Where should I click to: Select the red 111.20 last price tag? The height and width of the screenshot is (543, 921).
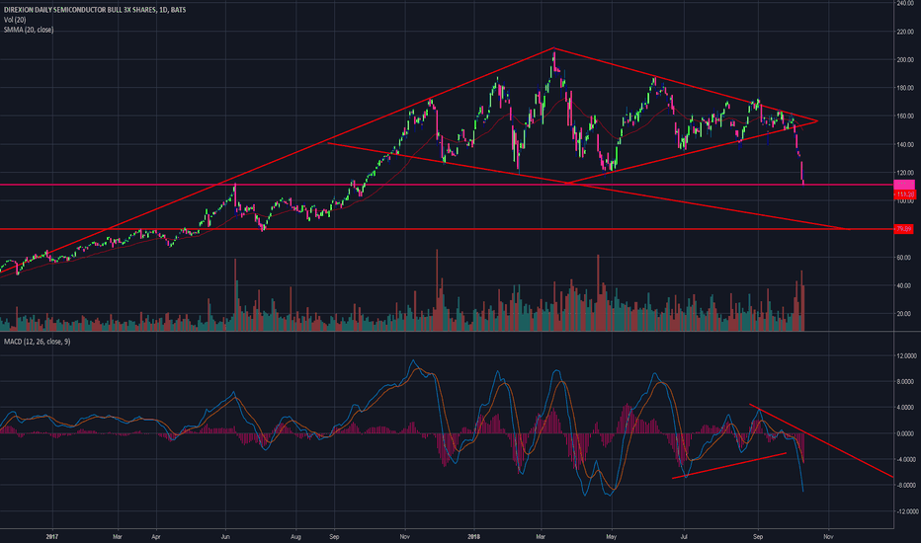[x=904, y=194]
